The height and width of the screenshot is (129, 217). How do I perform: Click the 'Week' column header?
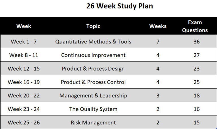coord(24,26)
